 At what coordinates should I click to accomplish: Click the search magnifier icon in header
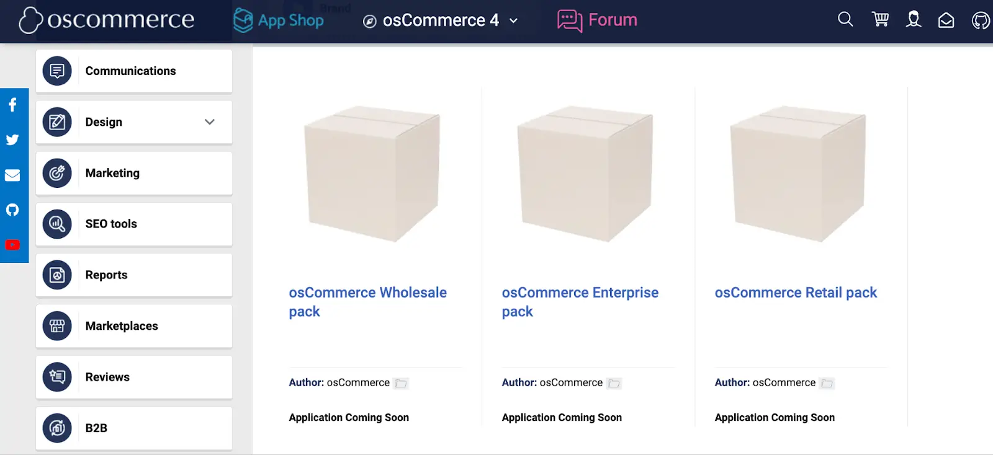[x=845, y=20]
